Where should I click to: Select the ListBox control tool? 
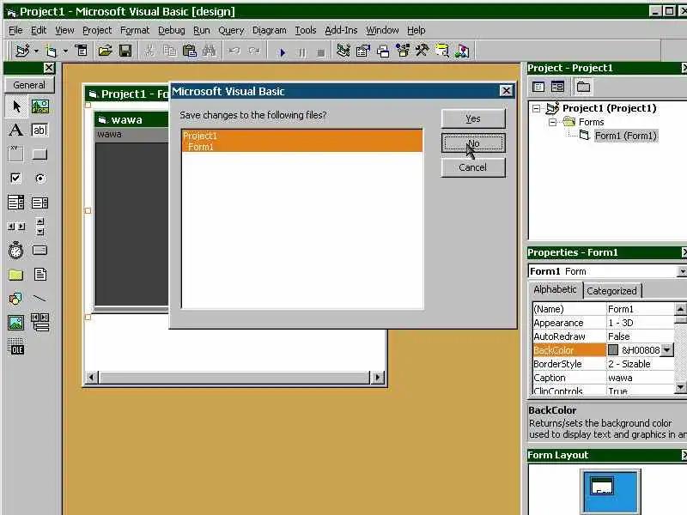(40, 203)
